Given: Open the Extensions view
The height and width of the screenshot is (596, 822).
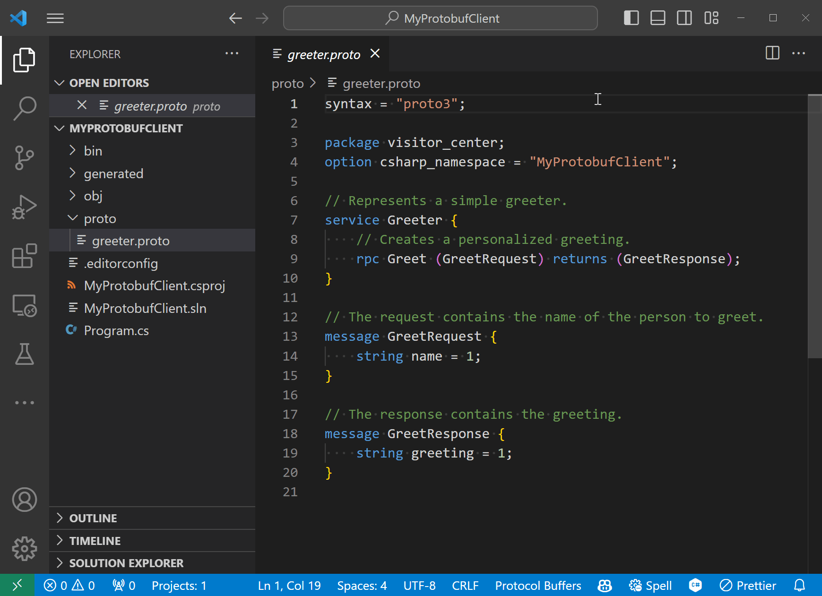Looking at the screenshot, I should tap(24, 256).
